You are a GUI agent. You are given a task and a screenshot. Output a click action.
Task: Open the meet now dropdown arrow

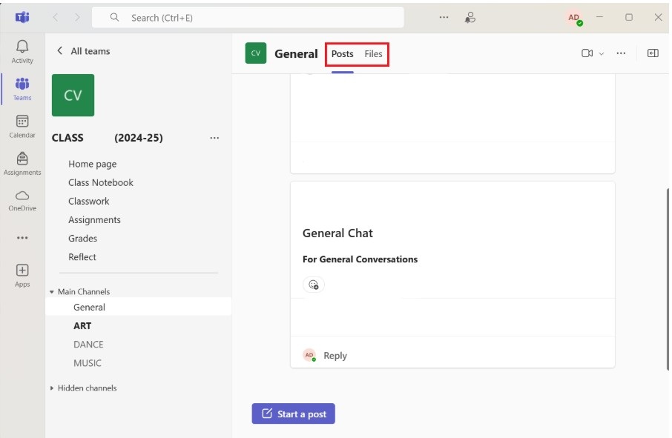point(602,53)
